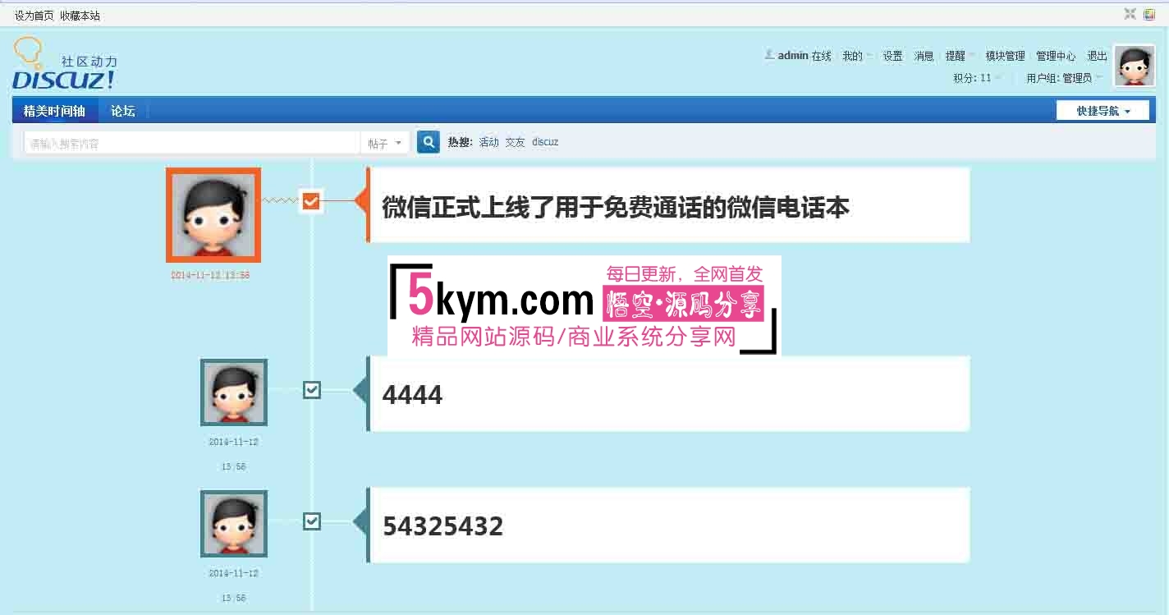Click the large orange-framed avatar

(x=213, y=215)
